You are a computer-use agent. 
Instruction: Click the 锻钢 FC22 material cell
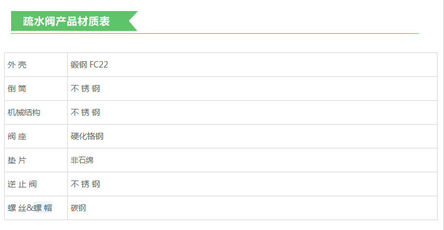tap(252, 65)
